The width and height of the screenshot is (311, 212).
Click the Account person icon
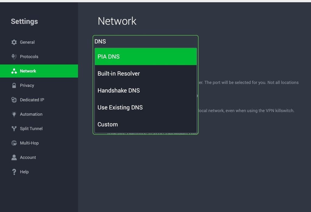pos(14,157)
